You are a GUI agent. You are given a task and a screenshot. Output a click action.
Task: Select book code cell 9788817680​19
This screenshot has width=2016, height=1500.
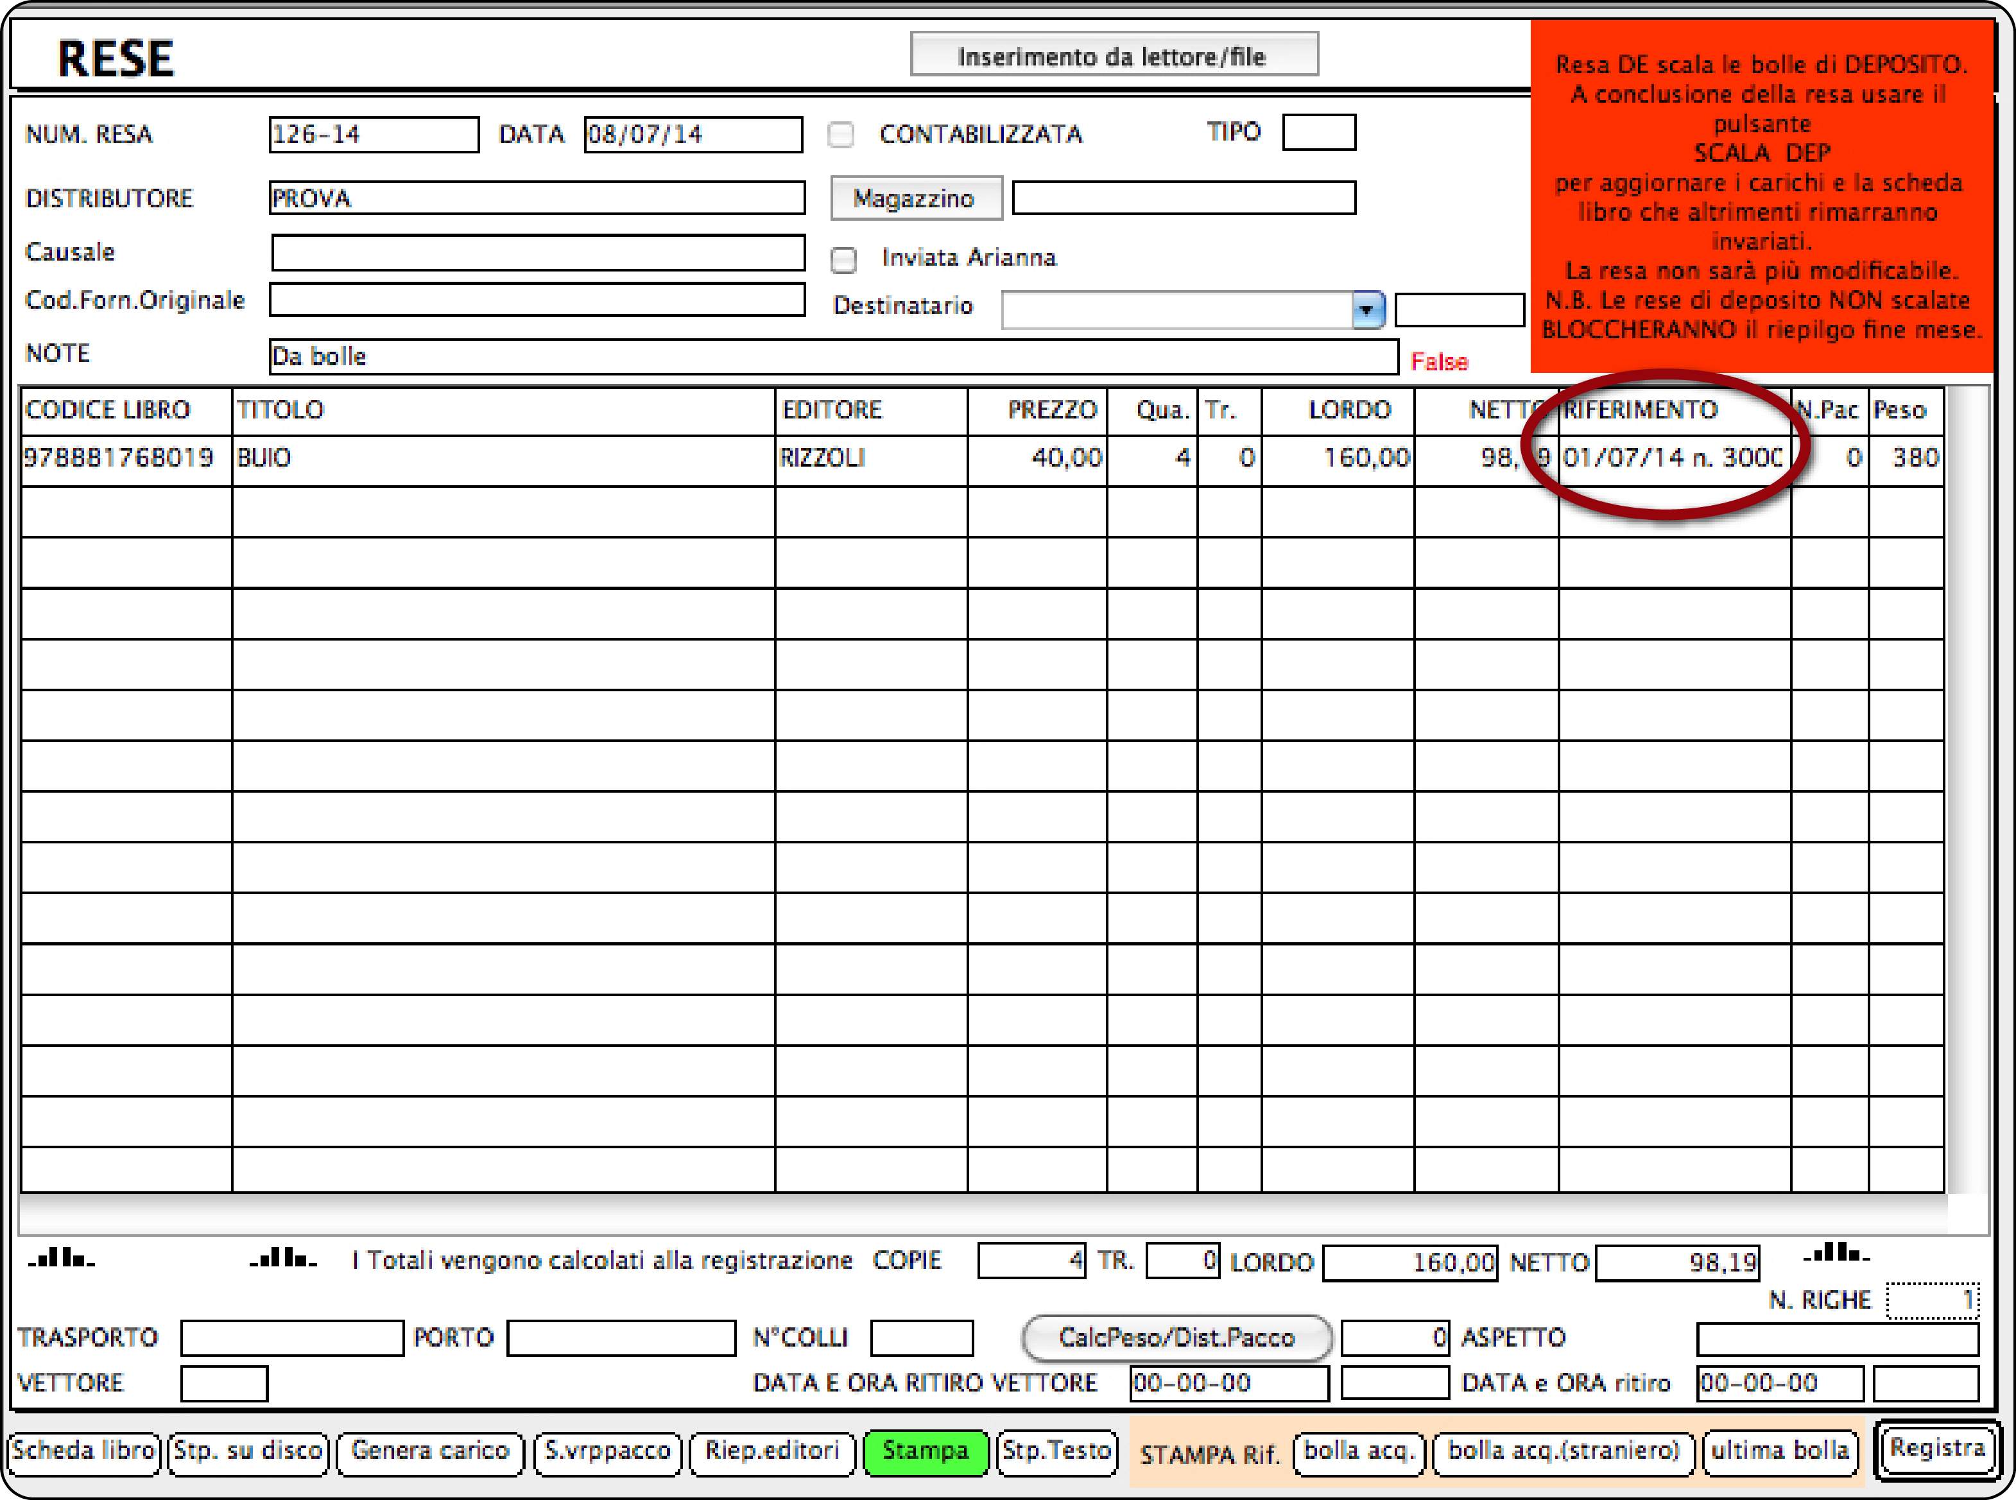[x=126, y=460]
